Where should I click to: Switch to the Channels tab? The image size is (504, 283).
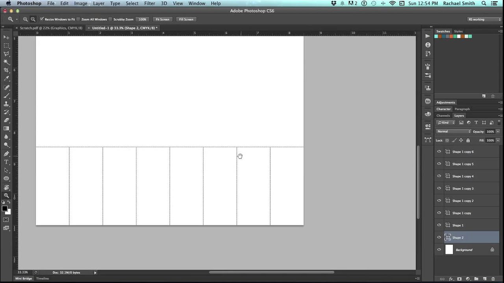click(443, 116)
